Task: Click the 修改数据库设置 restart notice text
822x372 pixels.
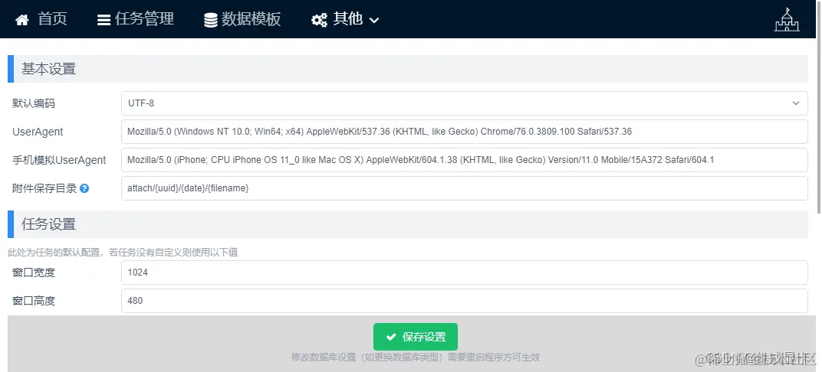Action: tap(416, 357)
